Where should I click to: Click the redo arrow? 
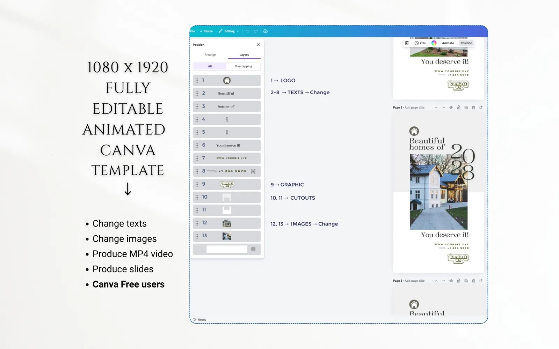[x=256, y=31]
